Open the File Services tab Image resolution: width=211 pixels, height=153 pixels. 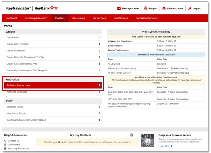pyautogui.click(x=99, y=18)
